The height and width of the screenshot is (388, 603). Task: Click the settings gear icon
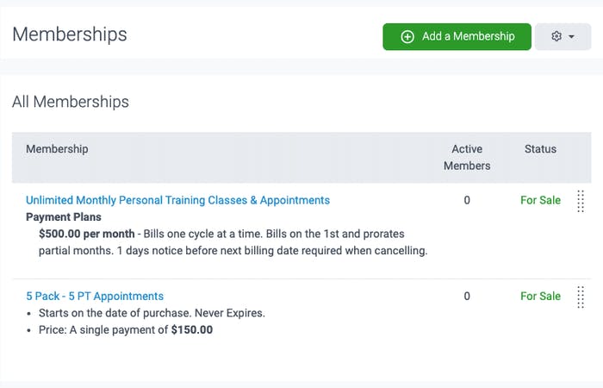[x=556, y=37]
